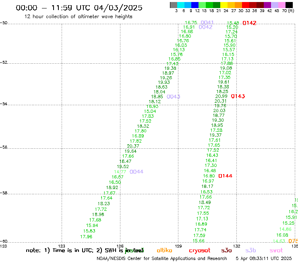This screenshot has width=298, height=262.
Task: Click the longitude axis label 129
Action: 178,246
